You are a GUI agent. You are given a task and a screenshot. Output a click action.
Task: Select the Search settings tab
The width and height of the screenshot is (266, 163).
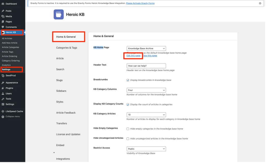(60, 69)
